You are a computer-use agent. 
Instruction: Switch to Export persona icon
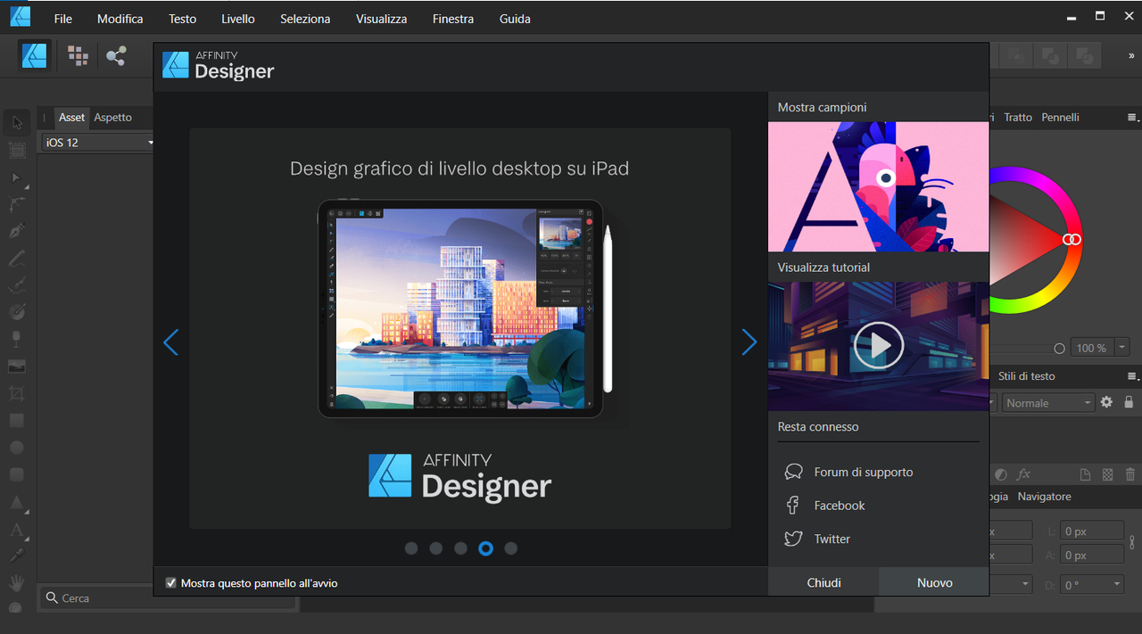116,56
